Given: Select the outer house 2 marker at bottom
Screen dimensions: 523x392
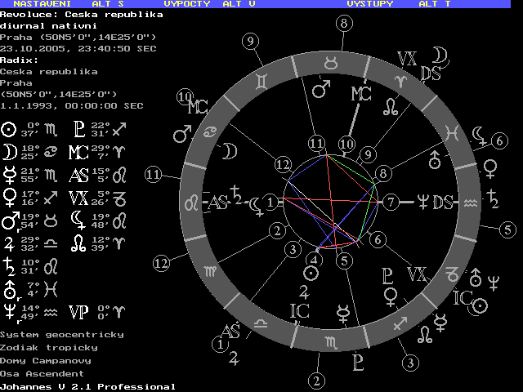Looking at the screenshot, I should click(317, 380).
